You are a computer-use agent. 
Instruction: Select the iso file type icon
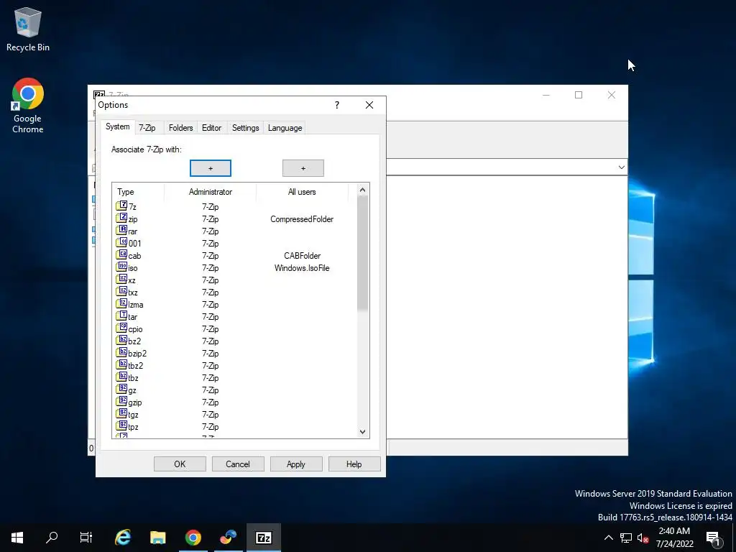pos(121,267)
